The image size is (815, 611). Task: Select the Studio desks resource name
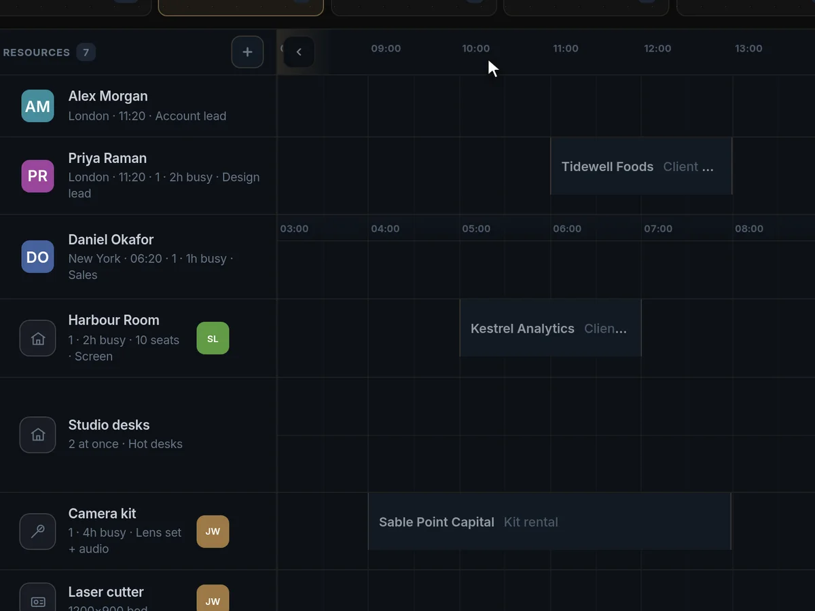coord(109,425)
